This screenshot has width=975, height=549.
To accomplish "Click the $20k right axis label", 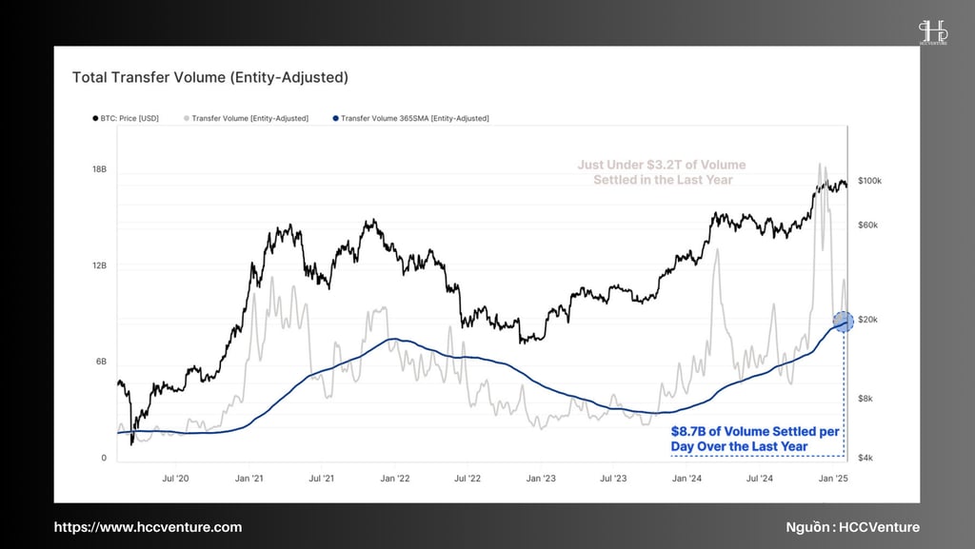I will coord(867,319).
